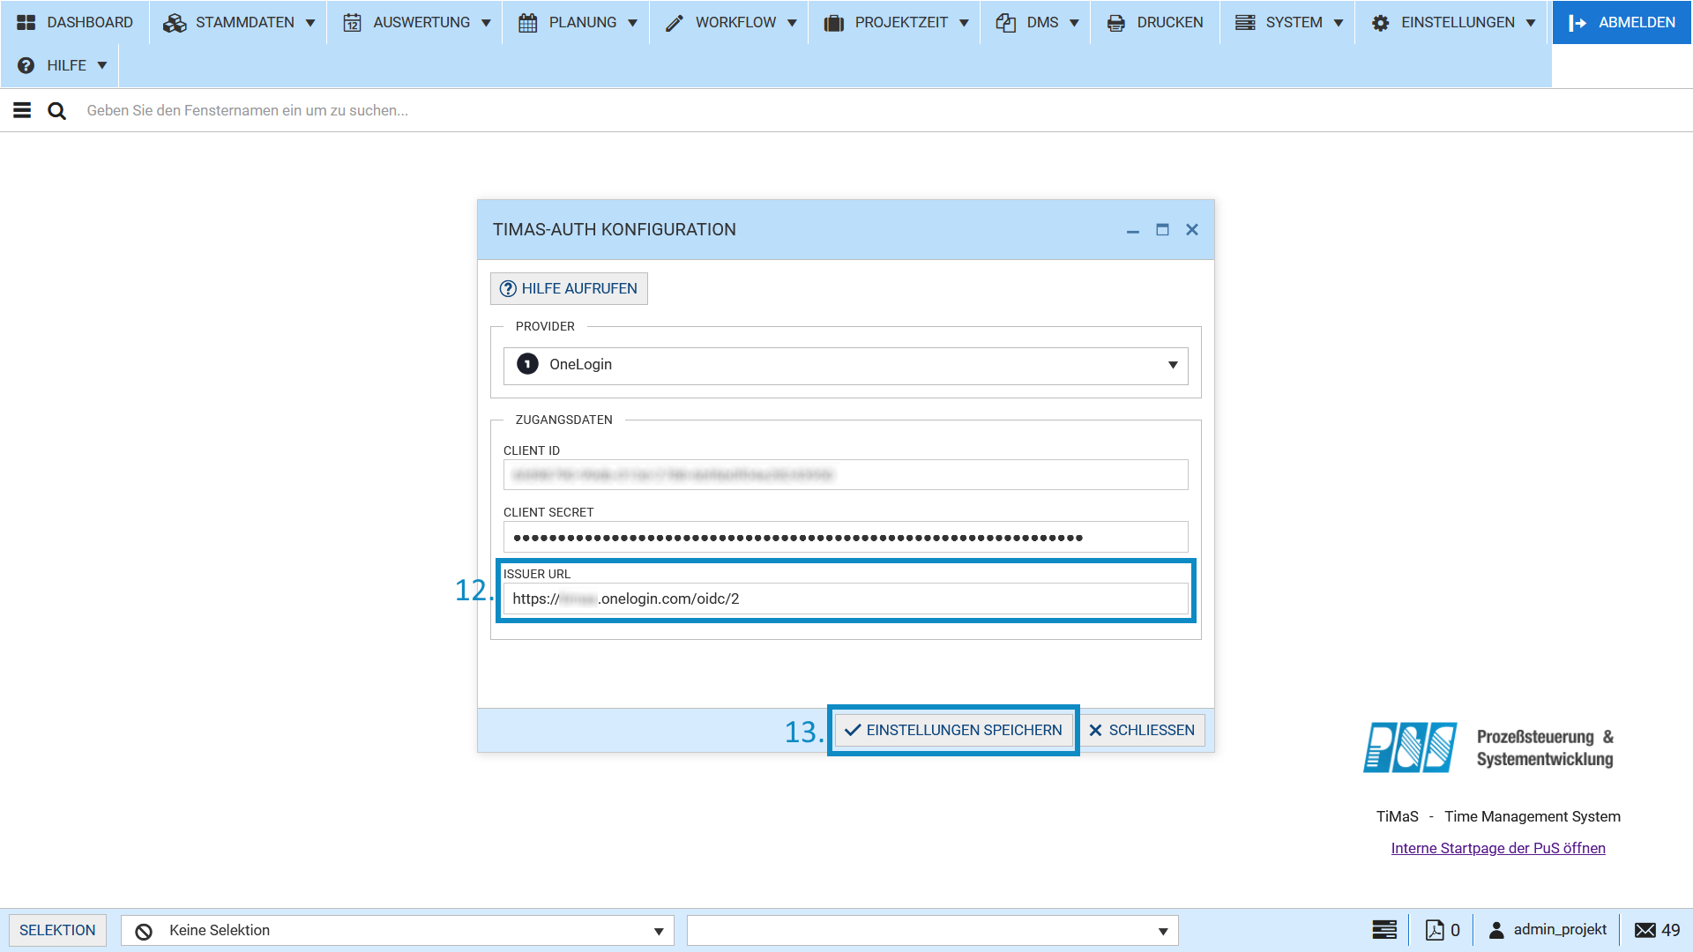Open the Projektzeit menu
This screenshot has height=952, width=1693.
pyautogui.click(x=895, y=22)
